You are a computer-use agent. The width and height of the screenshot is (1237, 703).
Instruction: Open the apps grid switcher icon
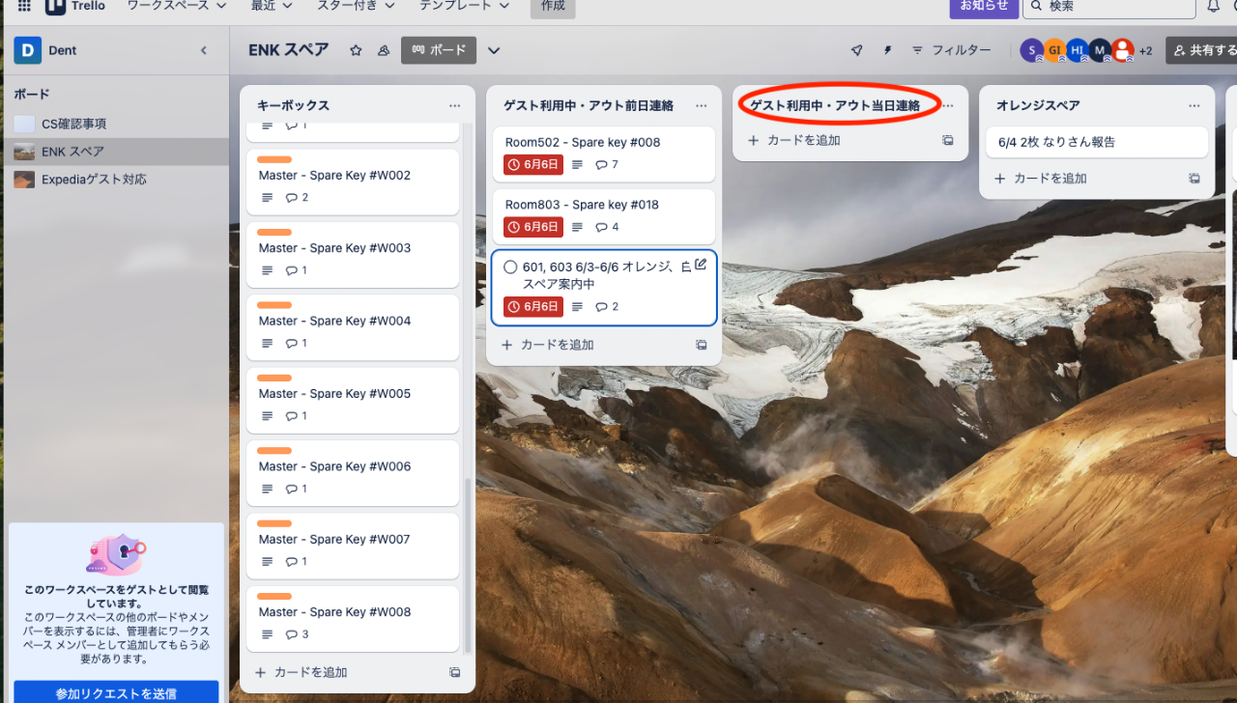pyautogui.click(x=24, y=6)
